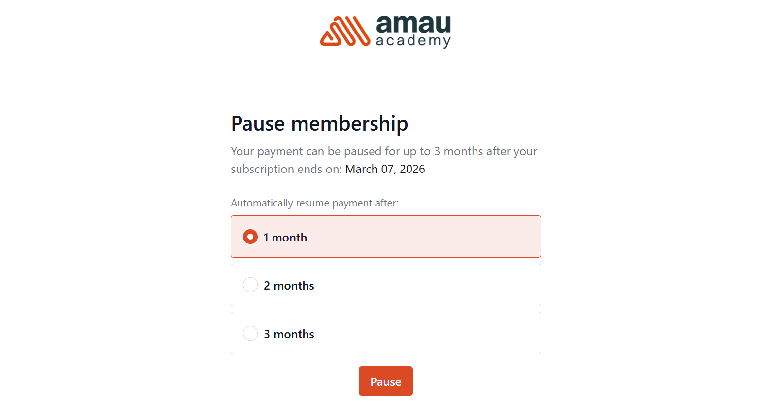The image size is (784, 413).
Task: Click the word "Pause" in the heading
Action: click(258, 124)
